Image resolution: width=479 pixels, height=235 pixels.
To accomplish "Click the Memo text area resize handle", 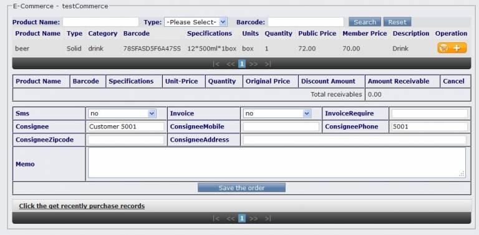I will 462,174.
